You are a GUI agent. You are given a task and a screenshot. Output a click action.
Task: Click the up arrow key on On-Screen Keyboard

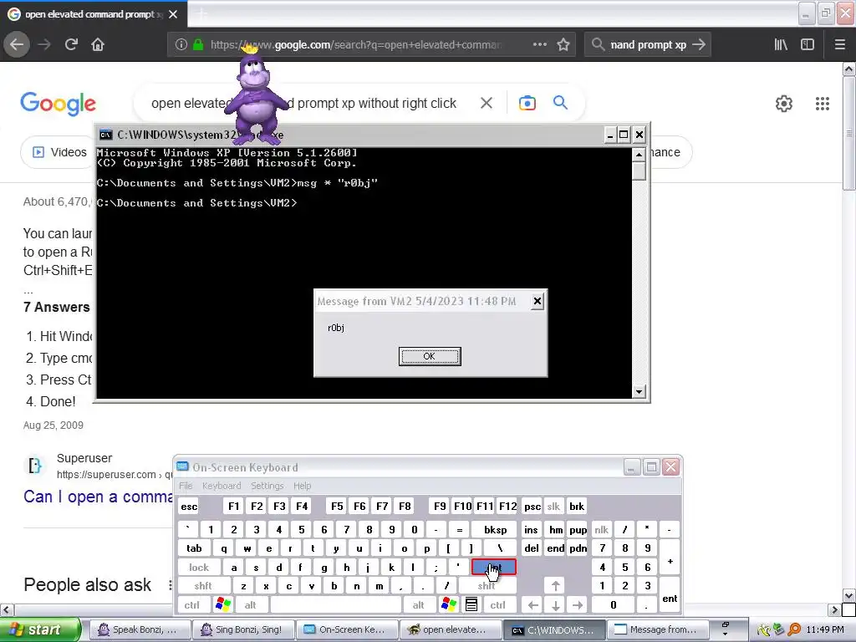tap(555, 586)
